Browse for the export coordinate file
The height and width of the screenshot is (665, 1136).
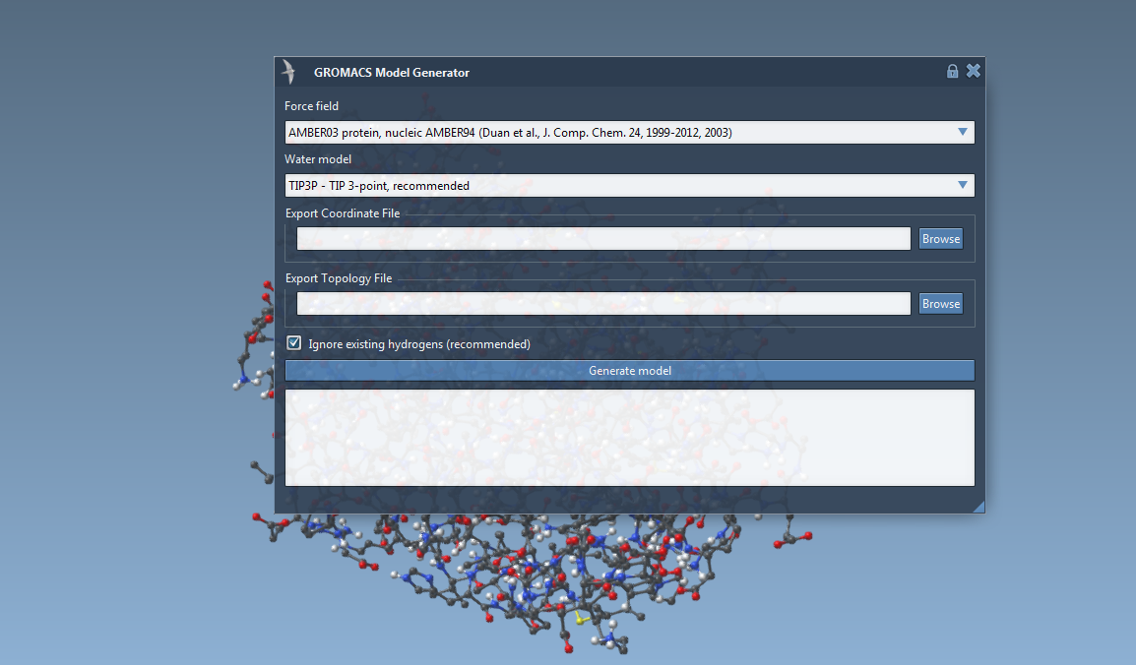(940, 239)
